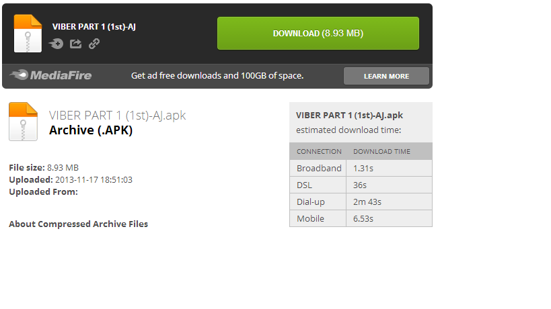The height and width of the screenshot is (309, 551).
Task: Copy the file link via the chain icon
Action: (94, 44)
